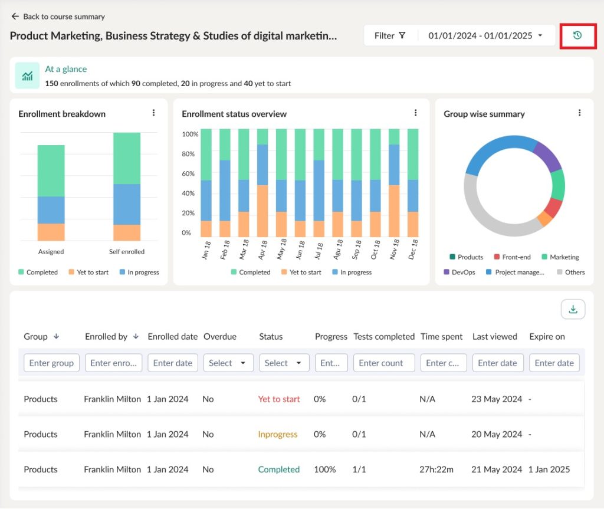Go back to course summary
604x509 pixels.
58,17
